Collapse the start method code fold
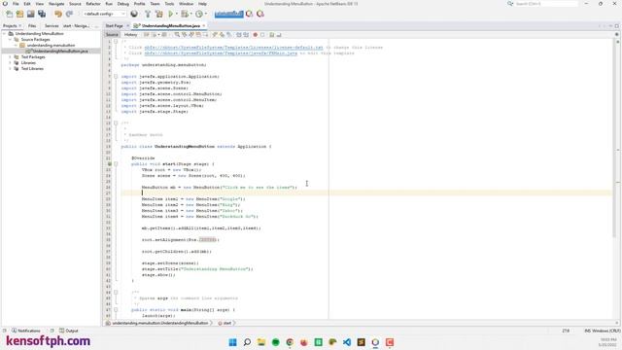Image resolution: width=622 pixels, height=350 pixels. pos(116,164)
